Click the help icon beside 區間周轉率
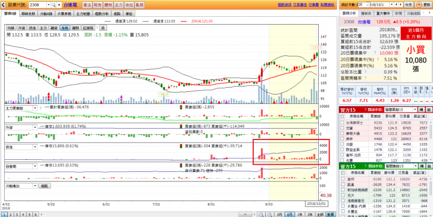The height and width of the screenshot is (217, 433). (x=365, y=78)
